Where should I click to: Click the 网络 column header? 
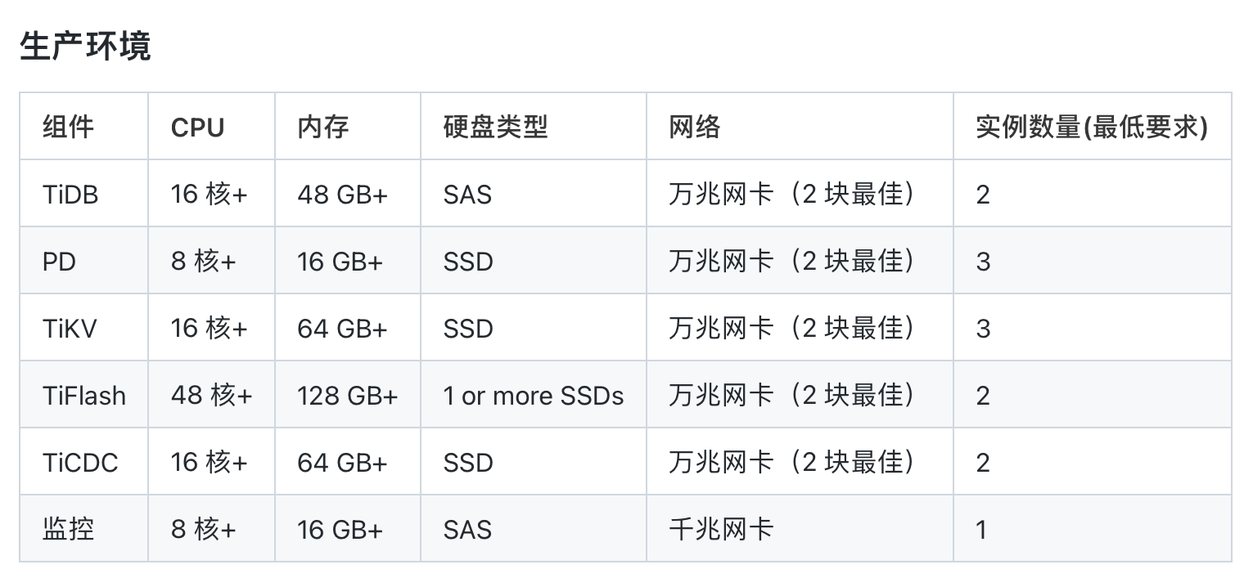click(695, 127)
